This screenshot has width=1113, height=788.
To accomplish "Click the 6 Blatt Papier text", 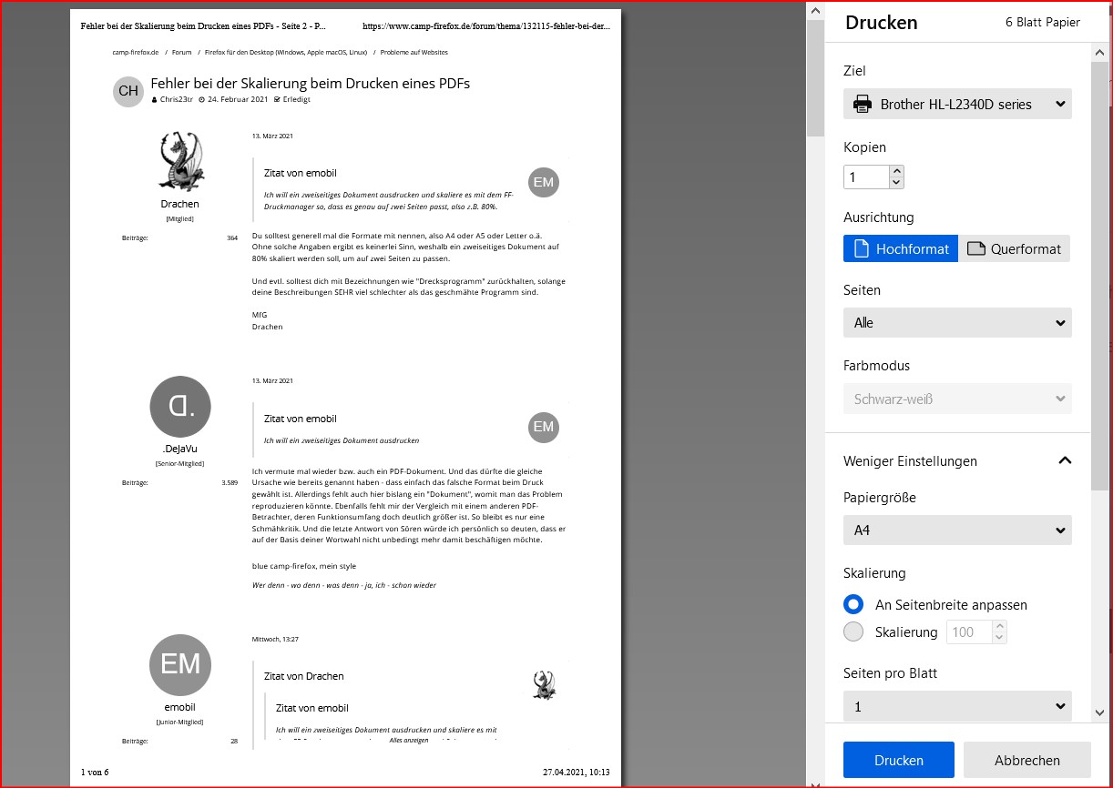I will [x=1043, y=22].
